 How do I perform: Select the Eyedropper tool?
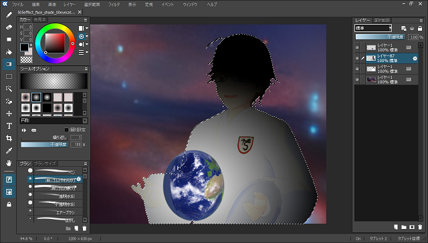click(9, 151)
